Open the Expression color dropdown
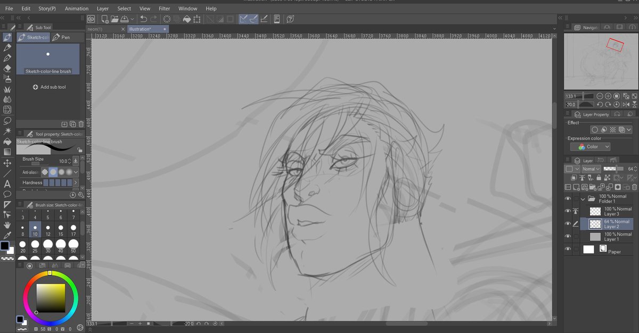The height and width of the screenshot is (333, 639). tap(590, 147)
